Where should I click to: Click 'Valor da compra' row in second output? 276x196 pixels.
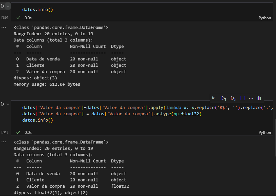(72, 186)
